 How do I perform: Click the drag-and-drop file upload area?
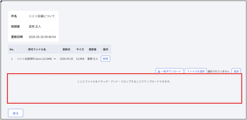click(125, 89)
